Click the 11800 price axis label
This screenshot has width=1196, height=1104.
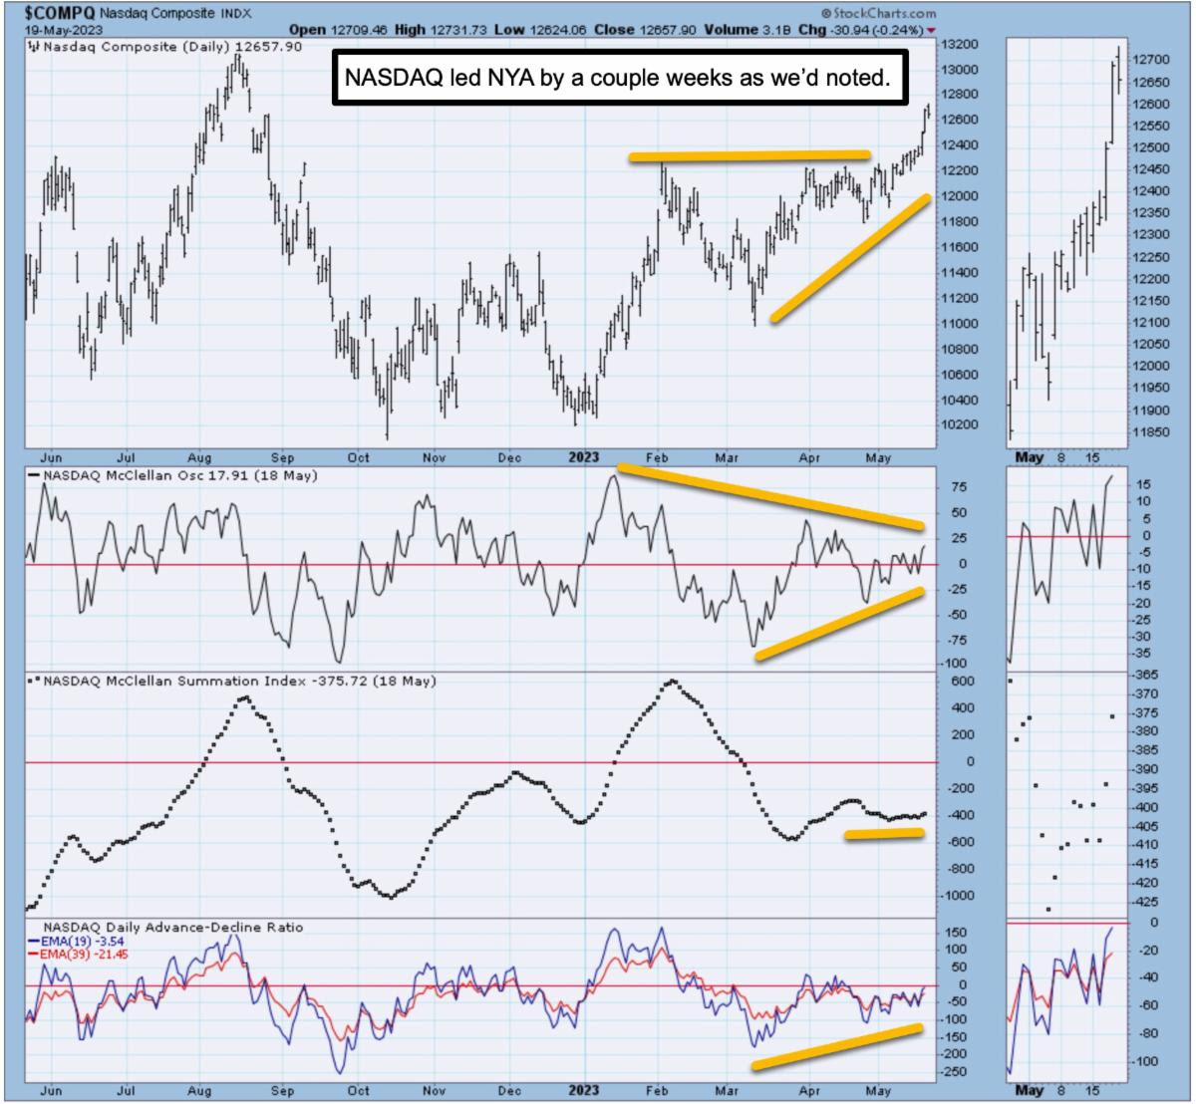click(x=961, y=221)
